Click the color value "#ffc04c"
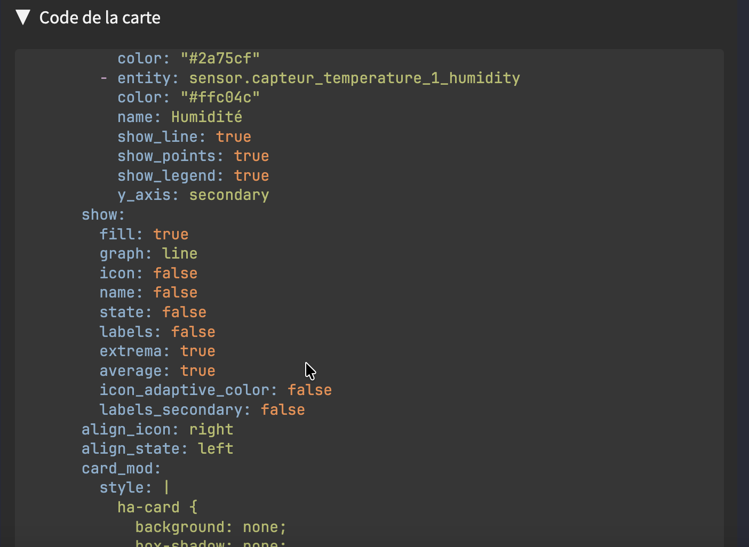Screen dimensions: 749x547 220,97
